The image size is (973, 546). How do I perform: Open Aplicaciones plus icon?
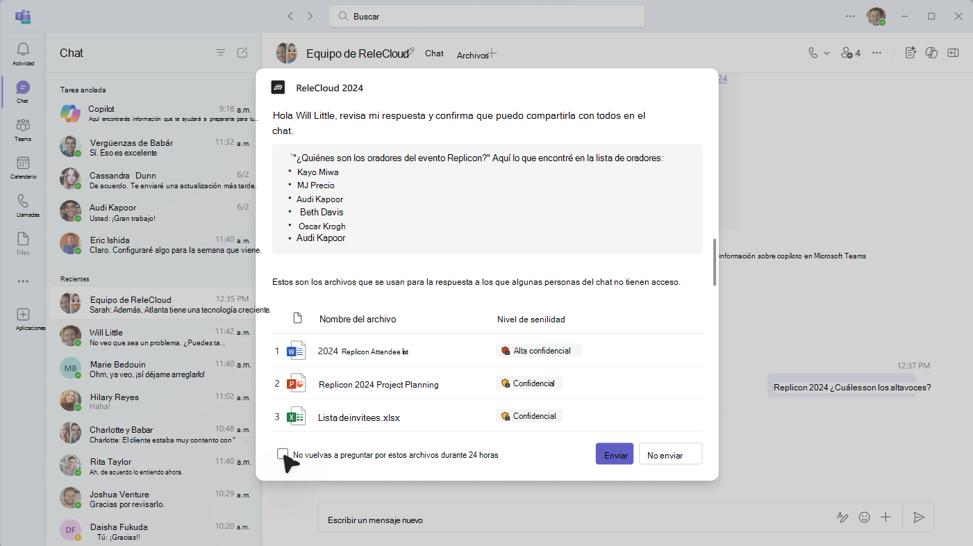tap(23, 315)
